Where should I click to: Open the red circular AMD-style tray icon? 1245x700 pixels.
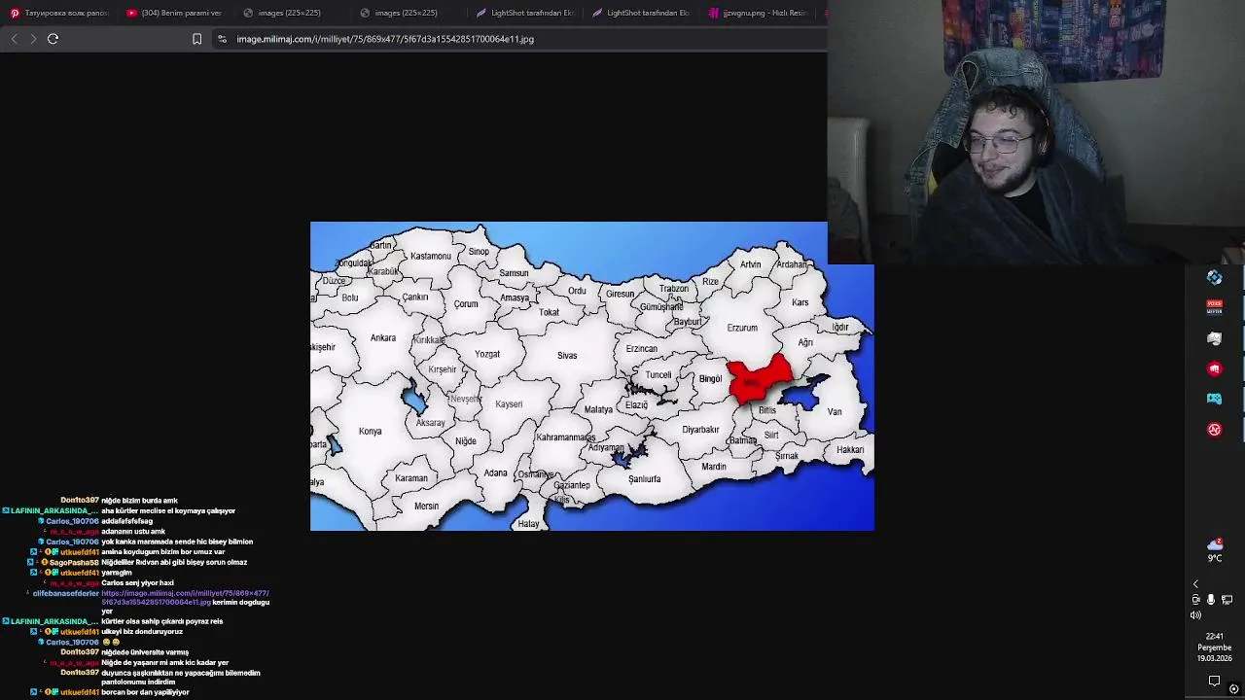point(1214,430)
